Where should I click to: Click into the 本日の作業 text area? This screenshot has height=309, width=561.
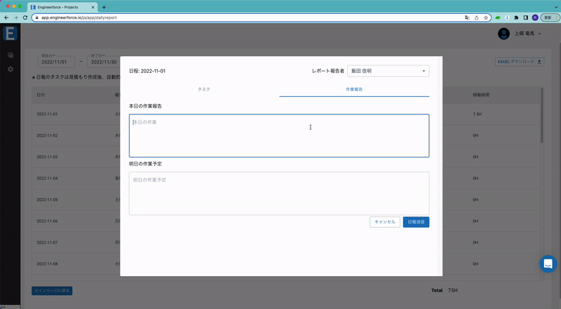(x=279, y=136)
